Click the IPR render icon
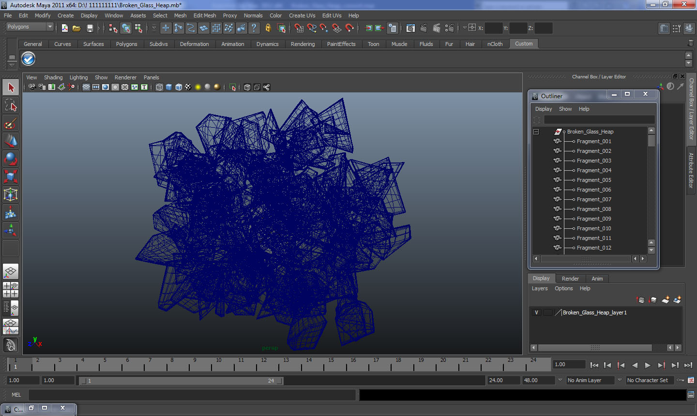This screenshot has height=416, width=697. [437, 28]
